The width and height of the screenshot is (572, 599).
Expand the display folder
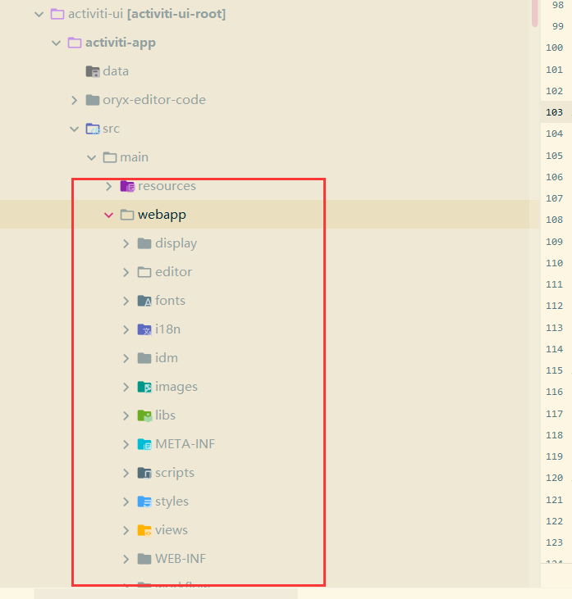(x=126, y=243)
